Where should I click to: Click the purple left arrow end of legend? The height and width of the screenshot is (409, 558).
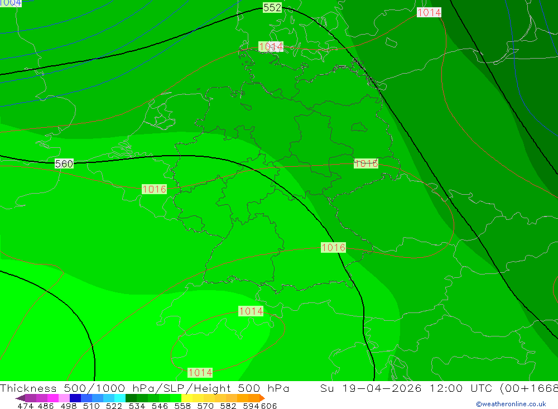tap(20, 398)
